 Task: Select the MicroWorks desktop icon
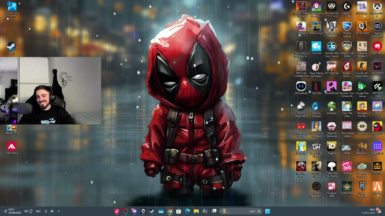coord(301,88)
